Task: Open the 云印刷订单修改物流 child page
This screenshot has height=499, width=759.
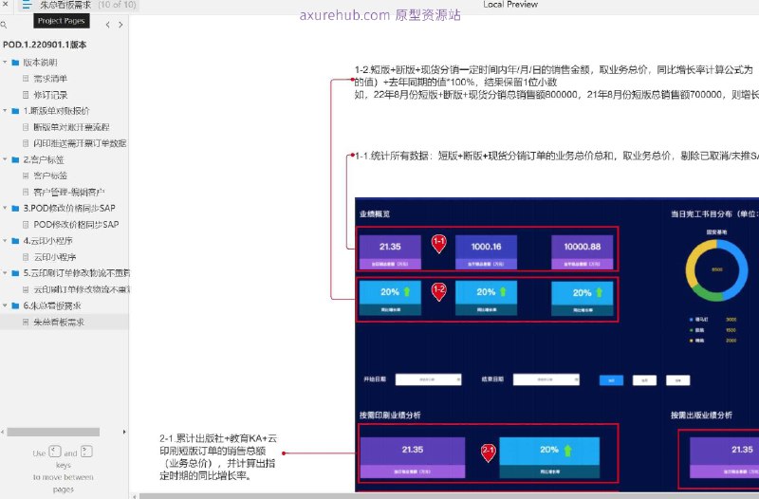Action: coord(81,289)
